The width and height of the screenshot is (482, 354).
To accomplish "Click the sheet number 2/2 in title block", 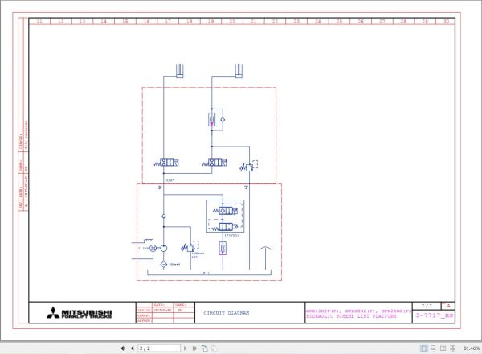I will click(427, 306).
